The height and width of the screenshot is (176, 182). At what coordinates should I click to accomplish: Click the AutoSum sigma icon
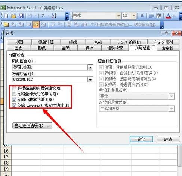[x=43, y=16]
